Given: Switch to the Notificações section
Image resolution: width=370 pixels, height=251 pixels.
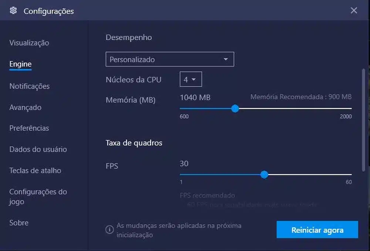Looking at the screenshot, I should click(29, 86).
